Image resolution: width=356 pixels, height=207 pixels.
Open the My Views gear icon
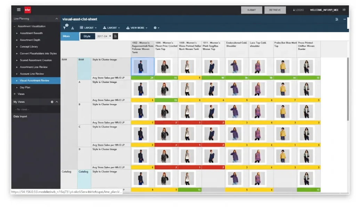click(x=52, y=102)
